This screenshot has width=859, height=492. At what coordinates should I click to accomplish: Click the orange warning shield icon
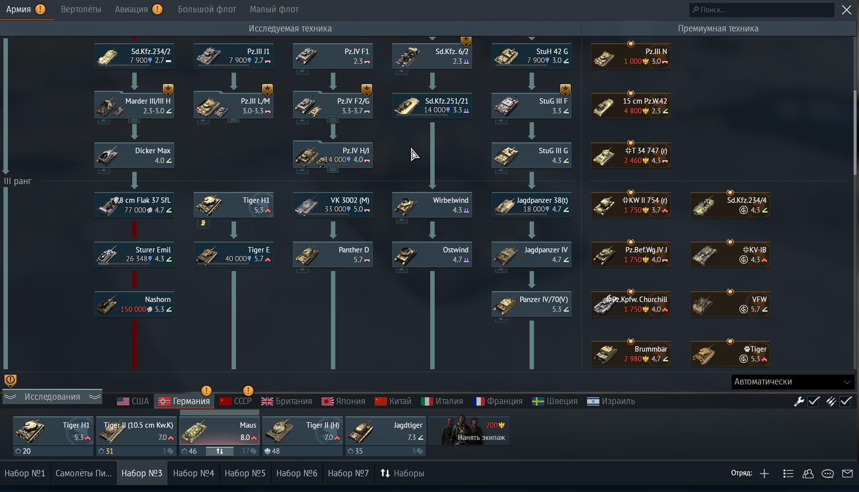coord(10,381)
